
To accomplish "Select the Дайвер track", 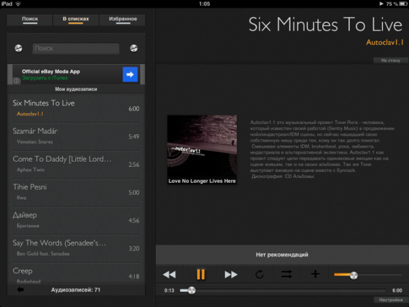I will pos(76,220).
